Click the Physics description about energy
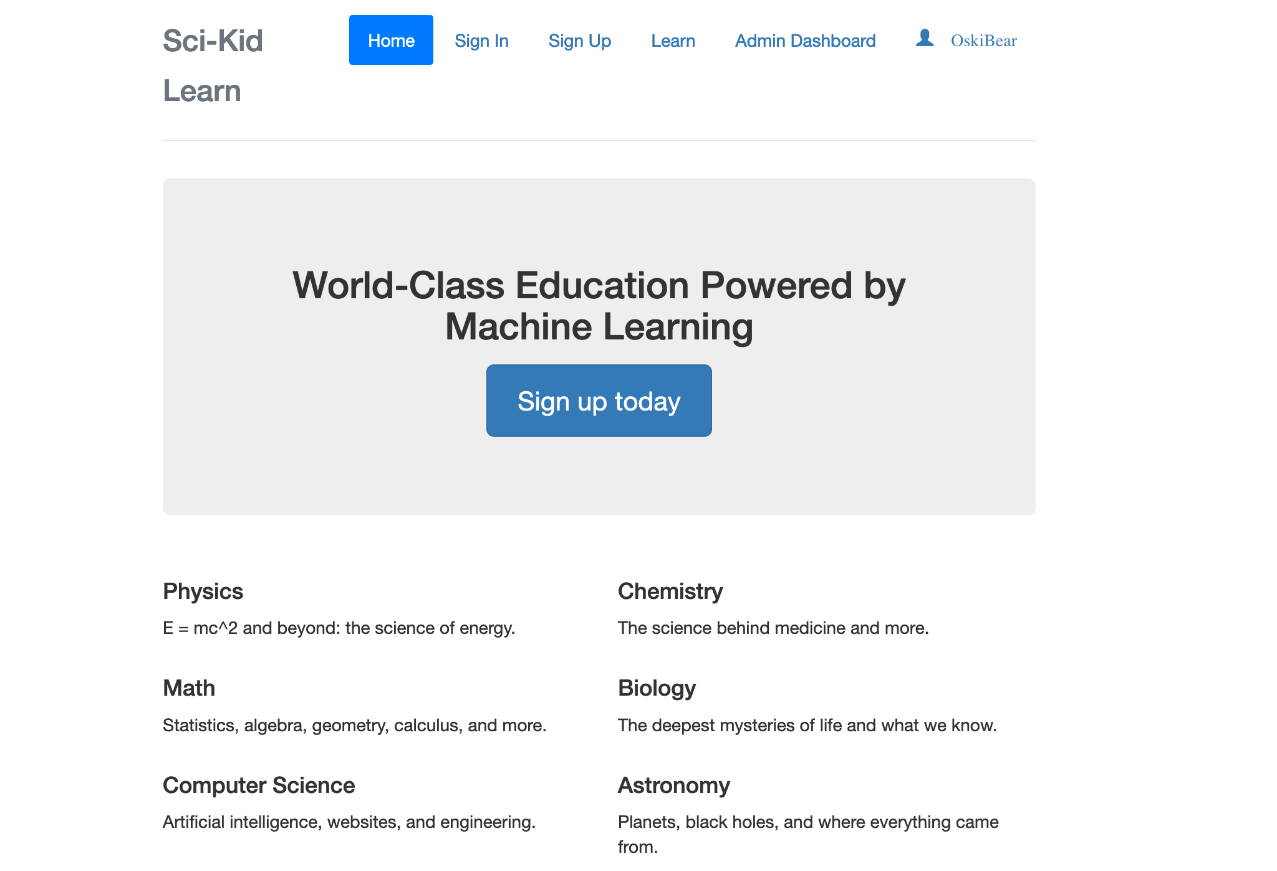This screenshot has width=1277, height=871. tap(339, 628)
